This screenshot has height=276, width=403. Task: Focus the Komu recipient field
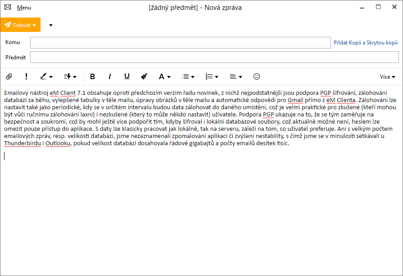[181, 43]
